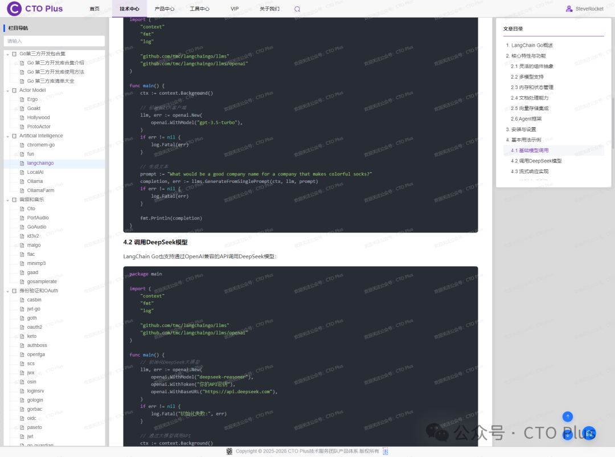Open the Hollywood tree item

(39, 117)
